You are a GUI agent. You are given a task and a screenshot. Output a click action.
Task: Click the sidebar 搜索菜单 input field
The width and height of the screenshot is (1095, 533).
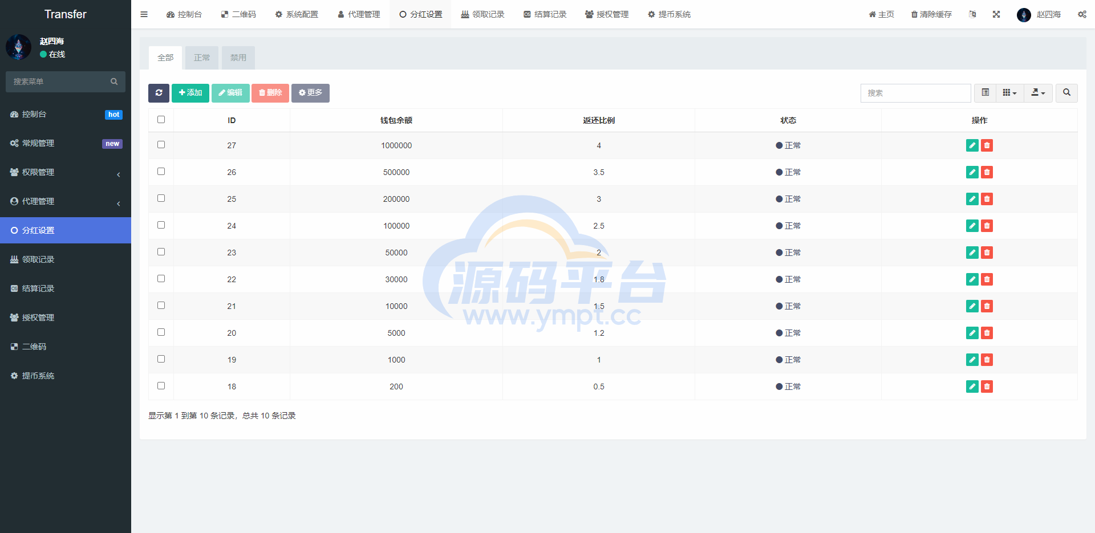[x=60, y=82]
